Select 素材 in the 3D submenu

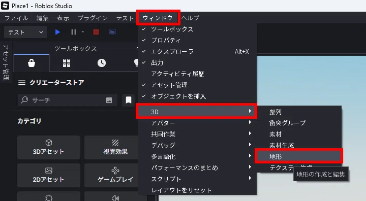299,134
